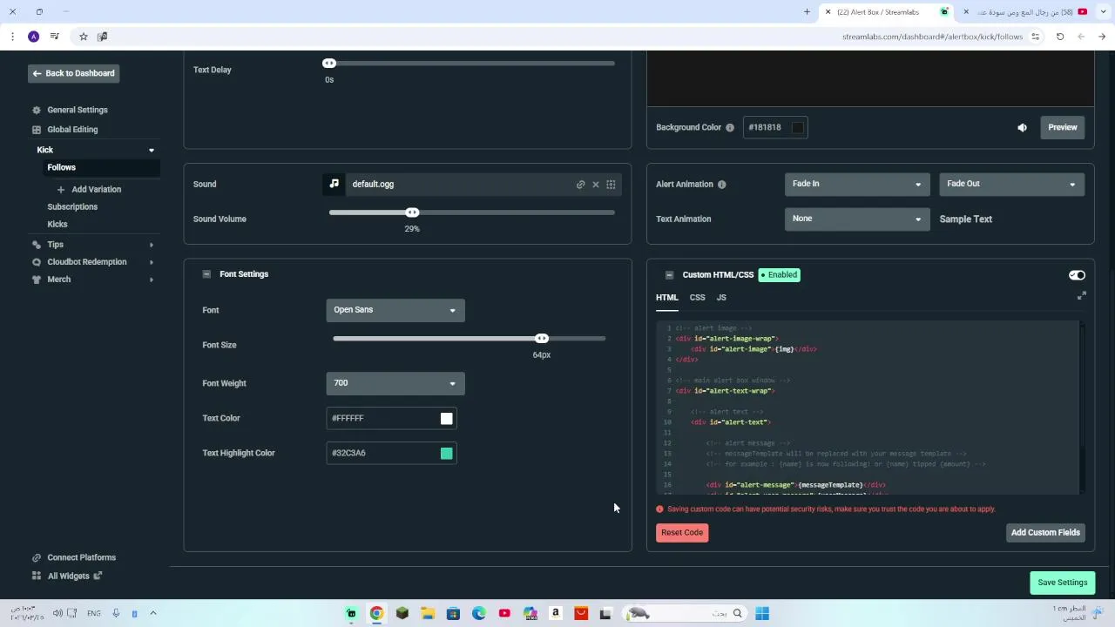This screenshot has height=627, width=1115.
Task: Expand the Tips section arrow
Action: point(152,245)
